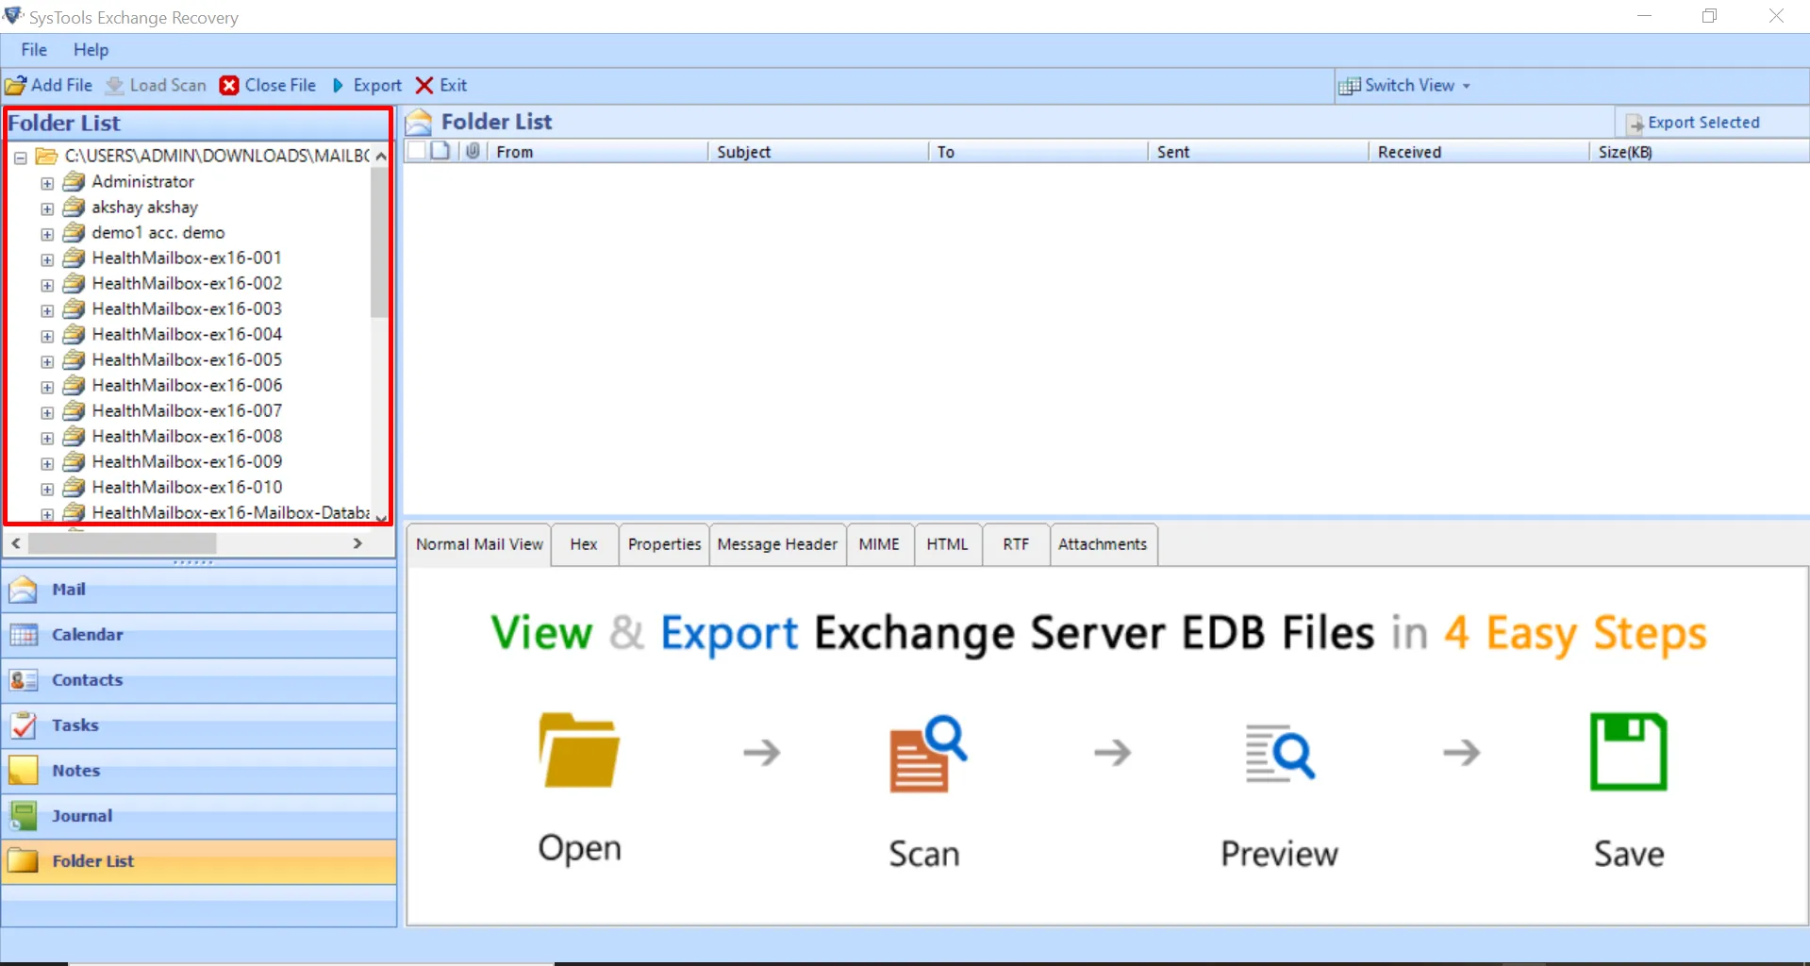Click the folder tree scroll up arrow
1810x966 pixels.
[380, 157]
